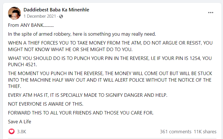Click the 'WHAT YOU SHOULD DO IS TO PUNCH' line
Screen dimensions: 223x139
click(x=110, y=58)
